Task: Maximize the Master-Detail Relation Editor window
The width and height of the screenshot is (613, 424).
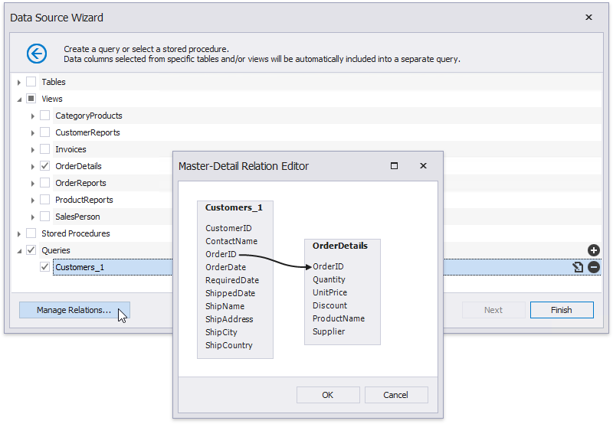Action: pyautogui.click(x=394, y=166)
